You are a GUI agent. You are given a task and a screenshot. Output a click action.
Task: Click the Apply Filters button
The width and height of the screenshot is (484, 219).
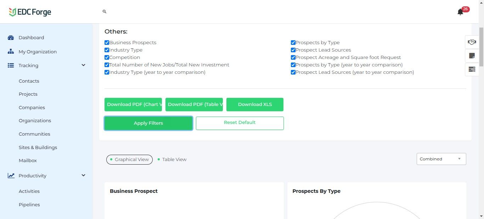point(148,123)
